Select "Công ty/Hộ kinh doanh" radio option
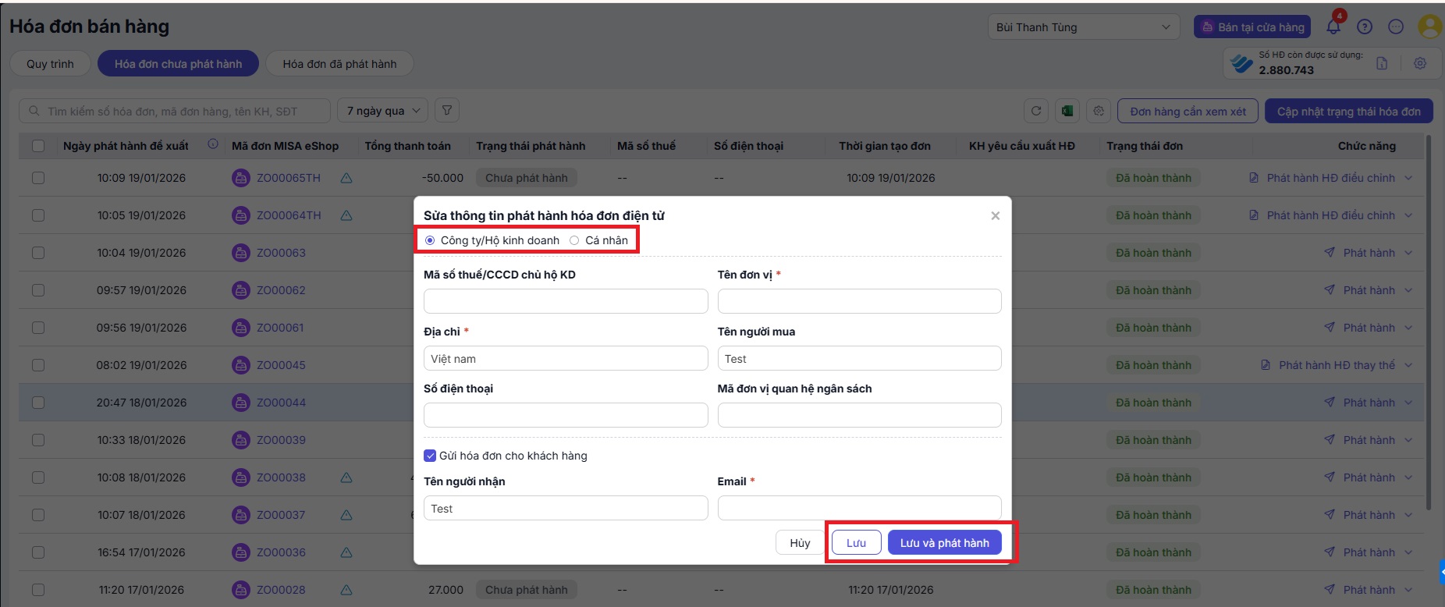The width and height of the screenshot is (1445, 607). tap(430, 240)
